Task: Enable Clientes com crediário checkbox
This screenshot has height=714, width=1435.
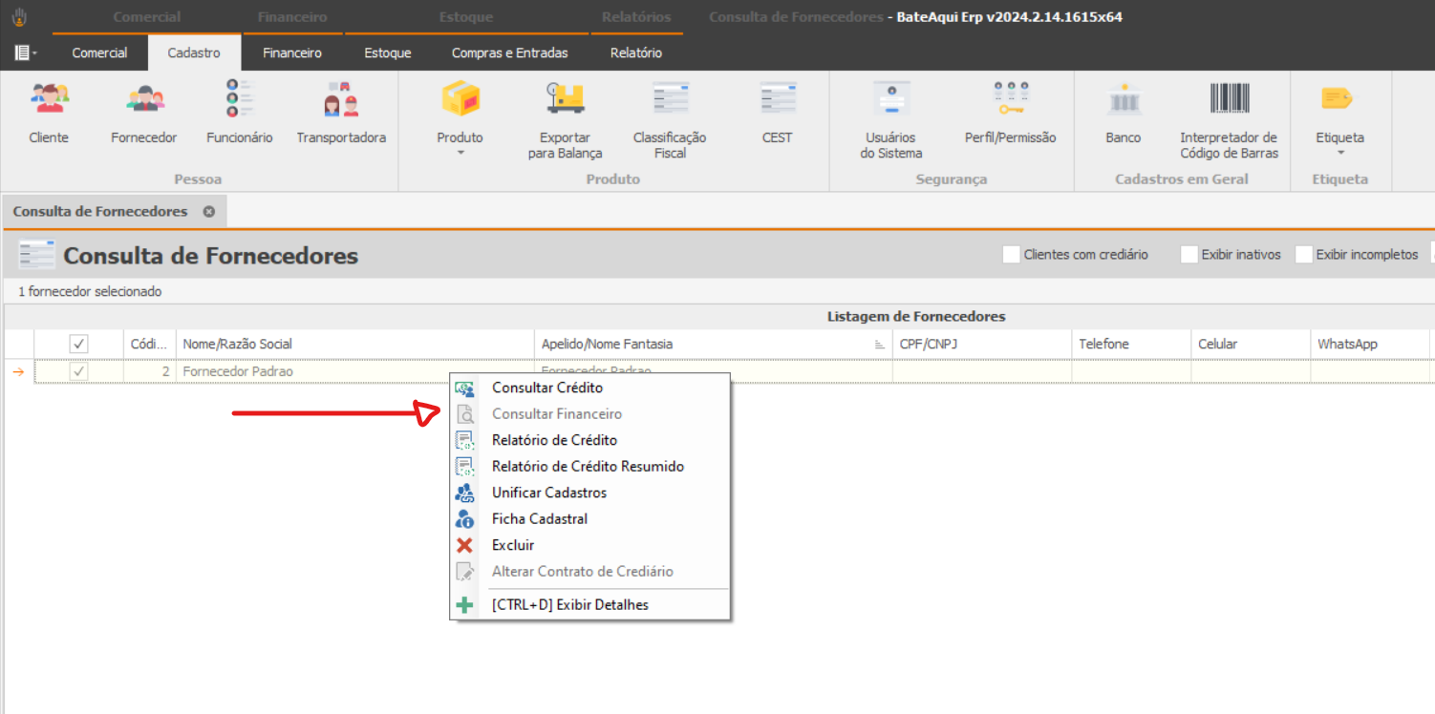Action: (x=1011, y=255)
